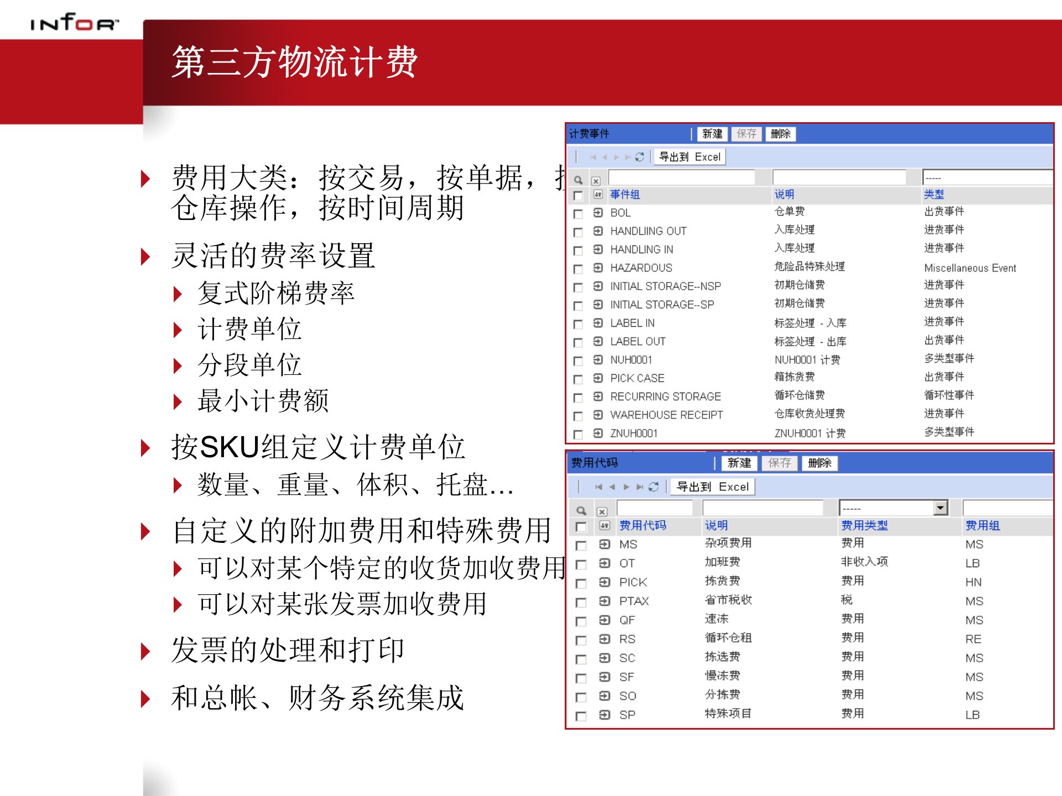
Task: Click the last-page arrow in 费用代码 pager
Action: (640, 487)
